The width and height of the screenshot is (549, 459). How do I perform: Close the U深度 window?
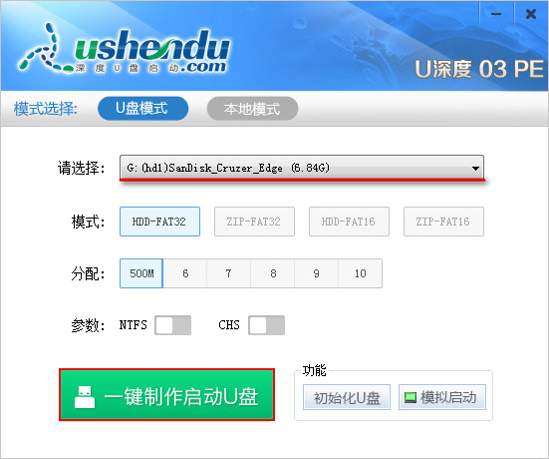point(531,14)
